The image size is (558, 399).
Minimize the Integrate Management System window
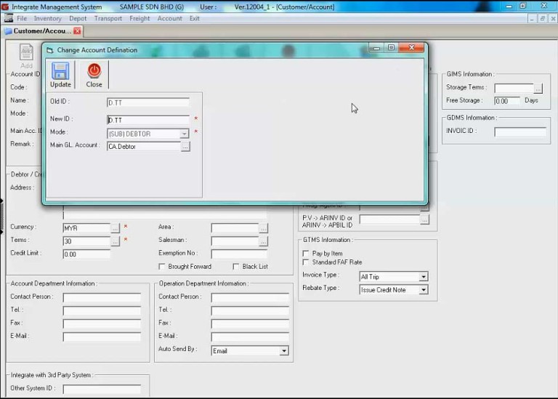click(509, 6)
